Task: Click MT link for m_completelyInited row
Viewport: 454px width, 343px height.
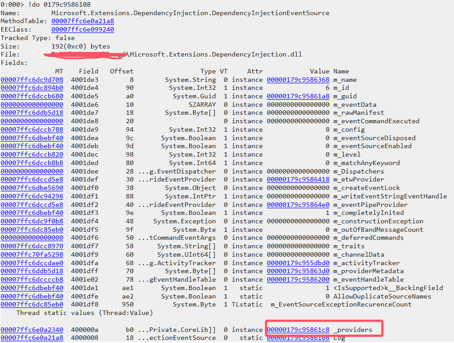Action: click(x=32, y=213)
